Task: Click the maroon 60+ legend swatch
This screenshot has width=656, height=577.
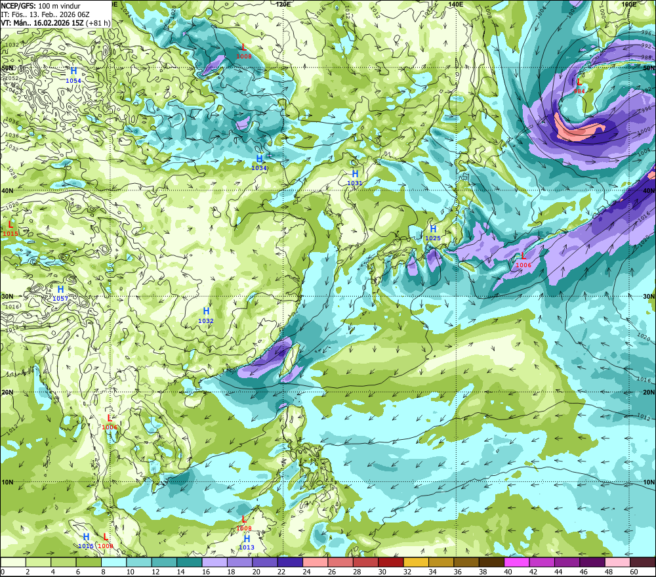Action: click(x=643, y=563)
